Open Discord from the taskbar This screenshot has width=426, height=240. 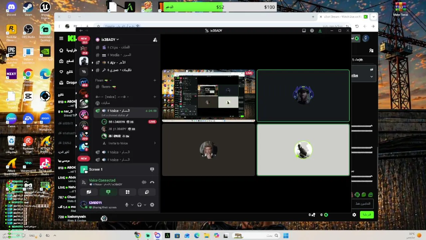click(x=157, y=236)
